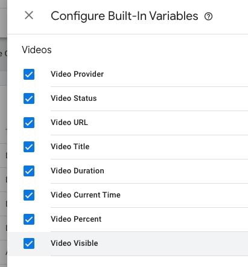This screenshot has height=267, width=248.
Task: Select the Video Duration label
Action: 77,171
